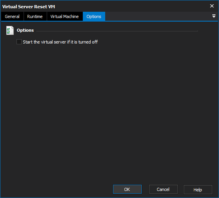Dismiss changes with the Cancel button
Viewport: 219px width, 198px height.
tap(163, 189)
